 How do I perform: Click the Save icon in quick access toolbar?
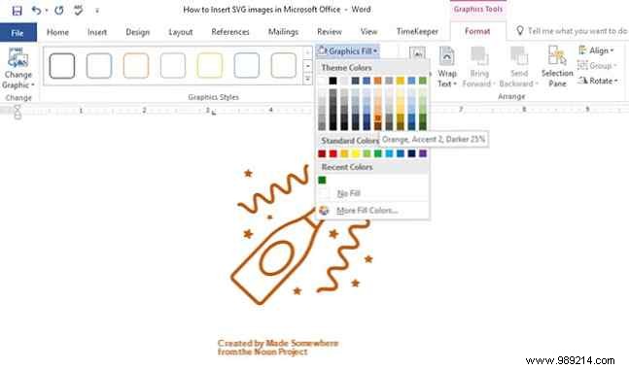17,11
